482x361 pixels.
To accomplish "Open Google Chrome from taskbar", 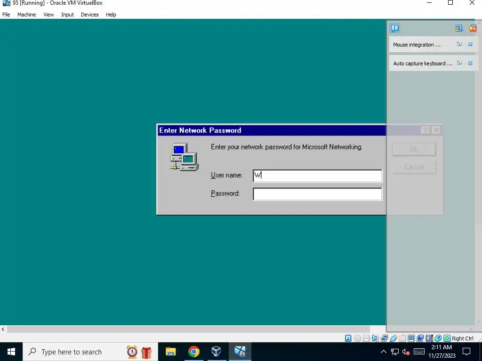I will tap(193, 352).
